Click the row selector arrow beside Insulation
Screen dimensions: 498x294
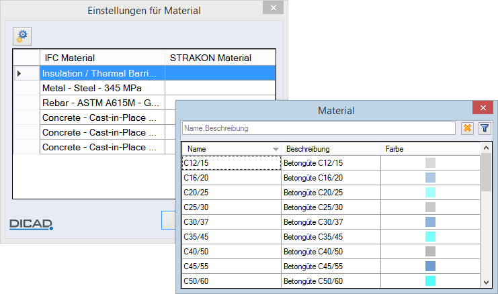[x=19, y=73]
